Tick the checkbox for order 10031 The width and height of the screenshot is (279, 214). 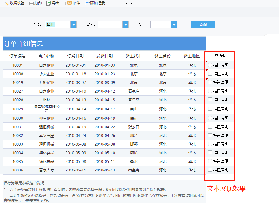click(210, 127)
